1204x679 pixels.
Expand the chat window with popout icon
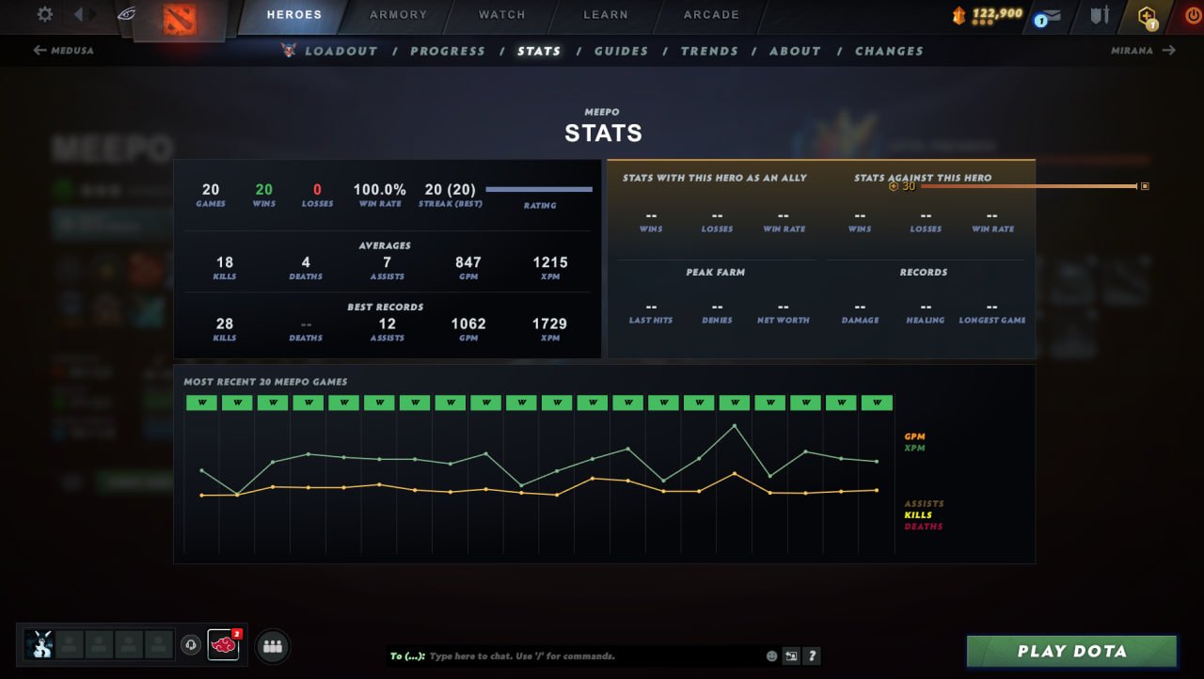(792, 656)
